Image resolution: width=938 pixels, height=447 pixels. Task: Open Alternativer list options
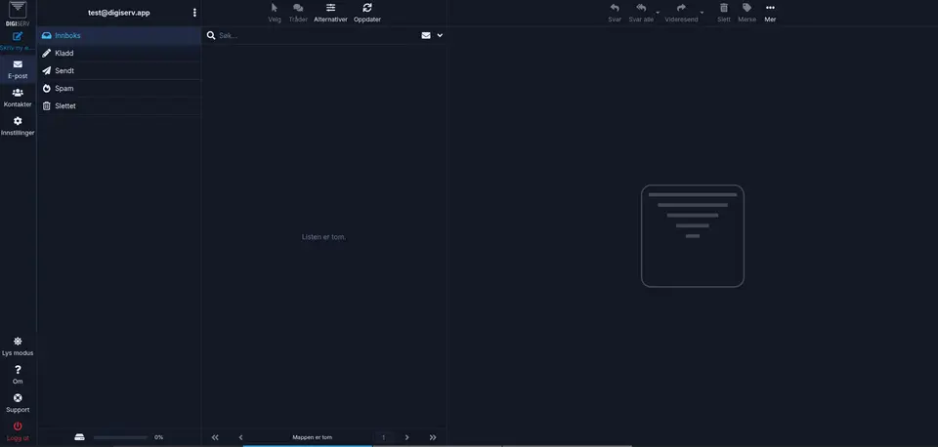[331, 13]
